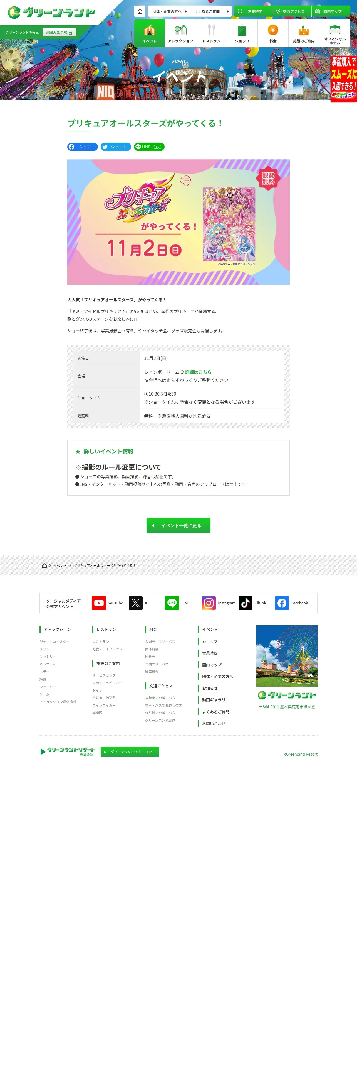
Task: Open the 詳細はこちら venue link
Action: [198, 372]
